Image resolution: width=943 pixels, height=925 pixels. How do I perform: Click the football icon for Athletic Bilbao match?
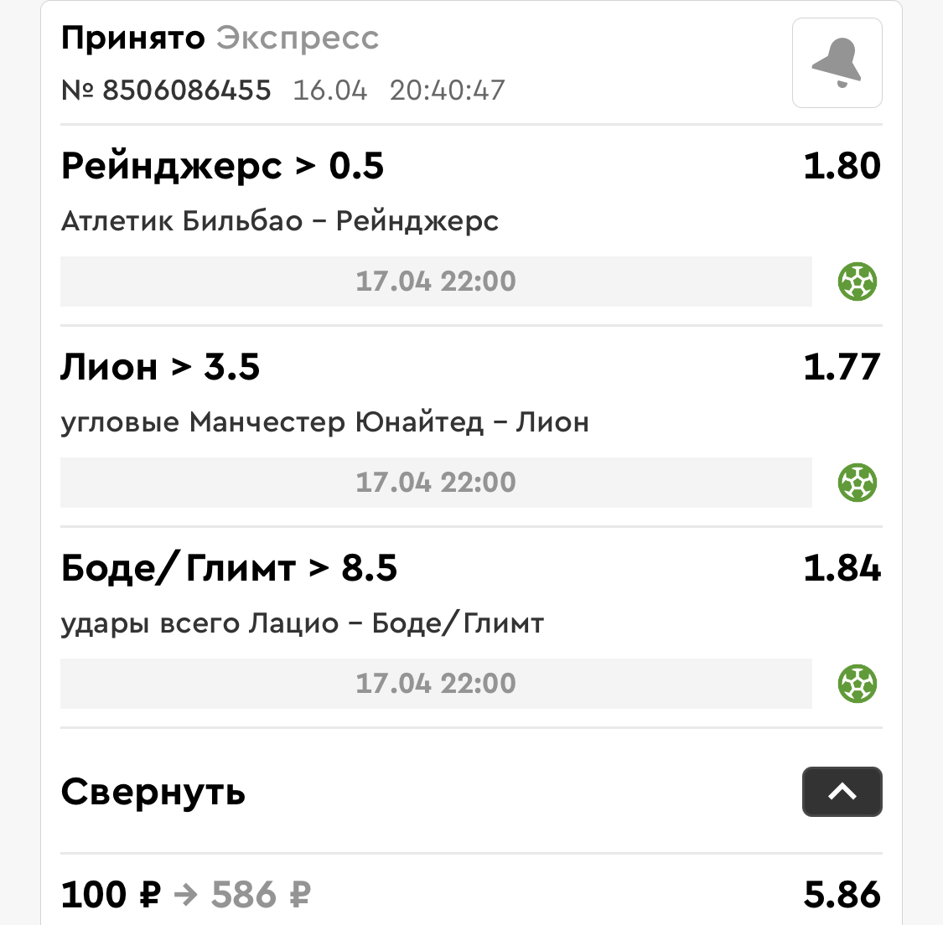[x=857, y=282]
